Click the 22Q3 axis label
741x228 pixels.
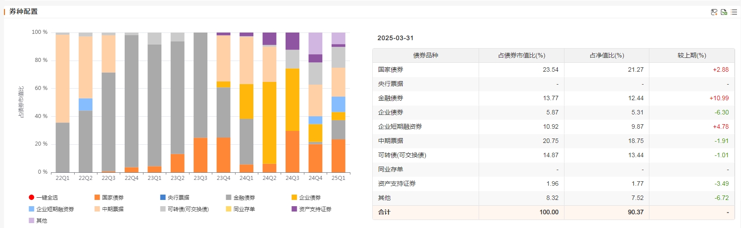pyautogui.click(x=109, y=178)
